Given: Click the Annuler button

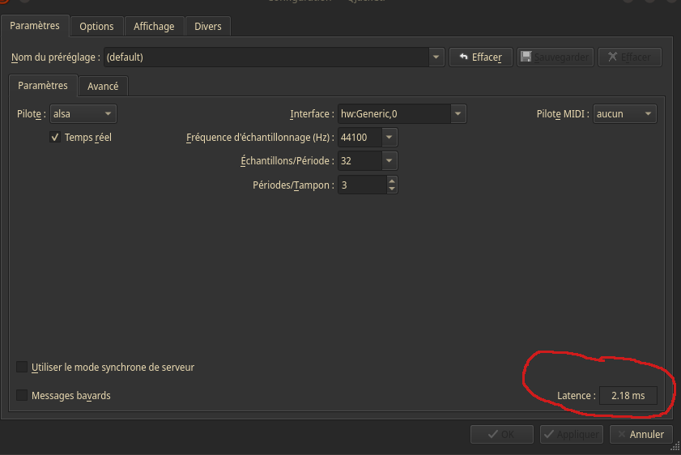Looking at the screenshot, I should coord(641,434).
